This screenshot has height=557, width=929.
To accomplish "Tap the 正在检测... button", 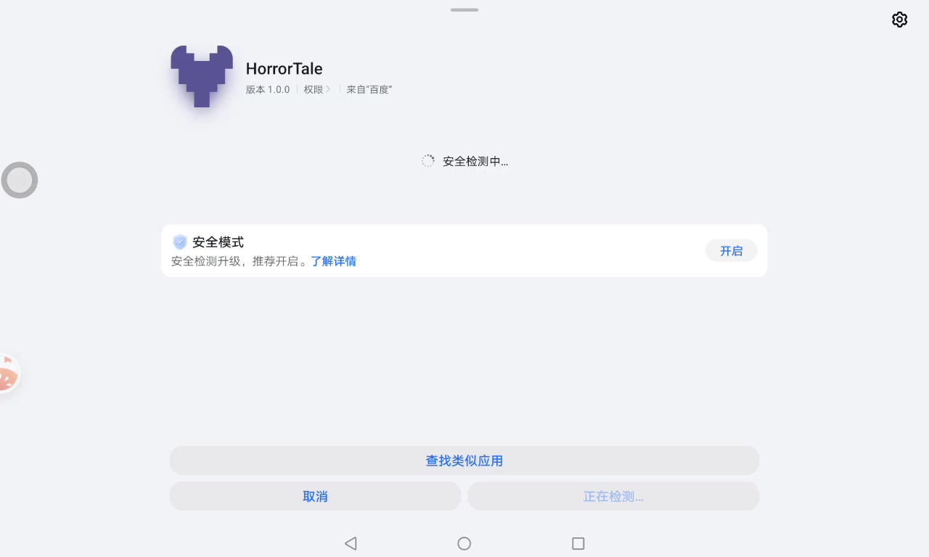I will [x=614, y=496].
